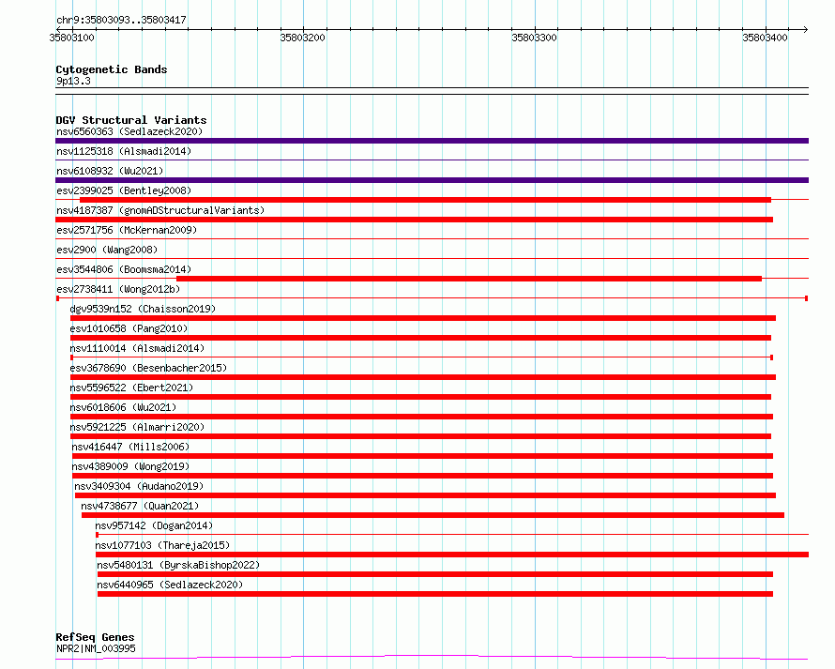Click the purple bar under nsv6560363
Viewport: 835px width, 669px height.
(x=432, y=141)
